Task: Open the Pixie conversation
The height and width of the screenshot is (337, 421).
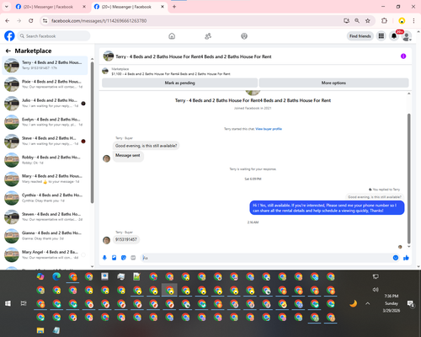Action: pyautogui.click(x=45, y=84)
